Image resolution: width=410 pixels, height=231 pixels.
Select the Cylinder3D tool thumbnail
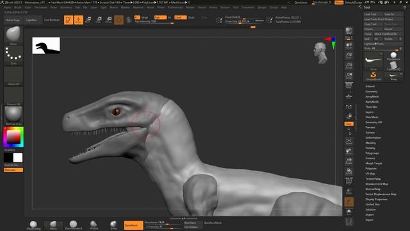[x=393, y=66]
